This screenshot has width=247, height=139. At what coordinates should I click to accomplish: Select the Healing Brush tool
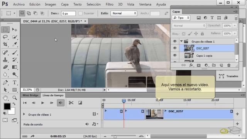[5, 53]
